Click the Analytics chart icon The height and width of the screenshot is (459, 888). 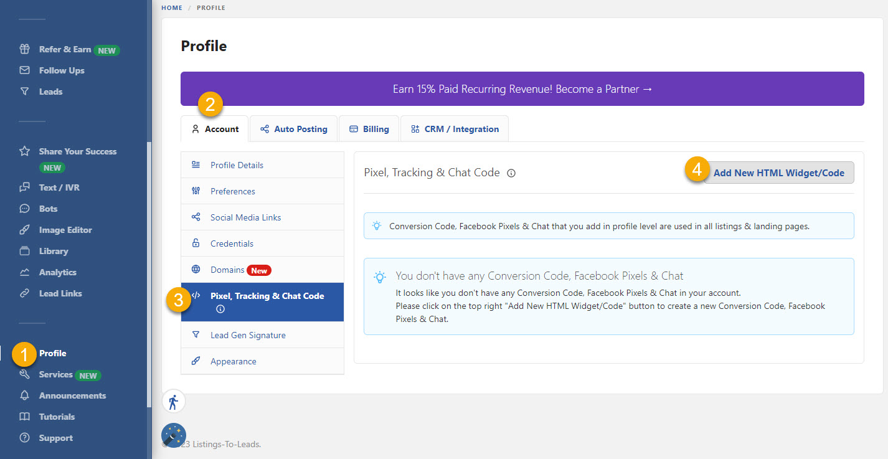(x=25, y=272)
